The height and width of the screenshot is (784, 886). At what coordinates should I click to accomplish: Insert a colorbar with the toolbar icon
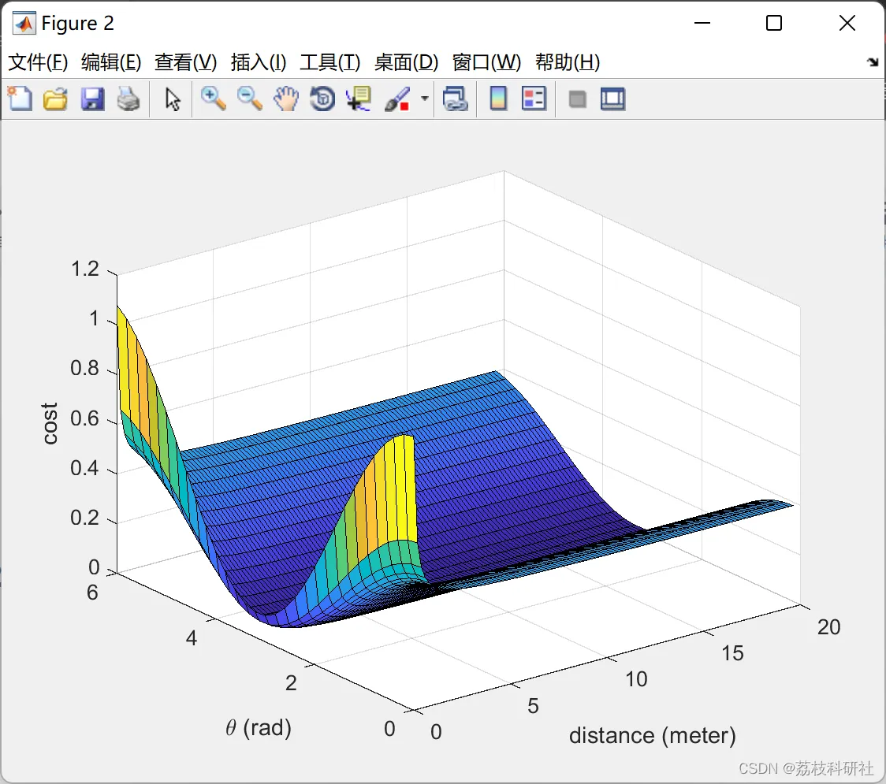point(498,98)
